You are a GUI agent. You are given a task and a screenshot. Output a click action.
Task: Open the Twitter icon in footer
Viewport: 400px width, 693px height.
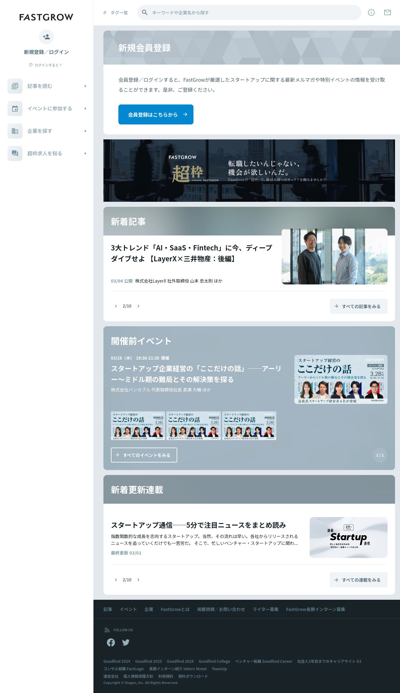[126, 642]
